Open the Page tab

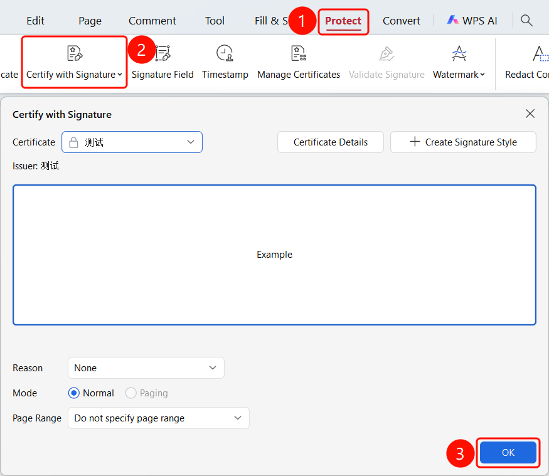90,21
